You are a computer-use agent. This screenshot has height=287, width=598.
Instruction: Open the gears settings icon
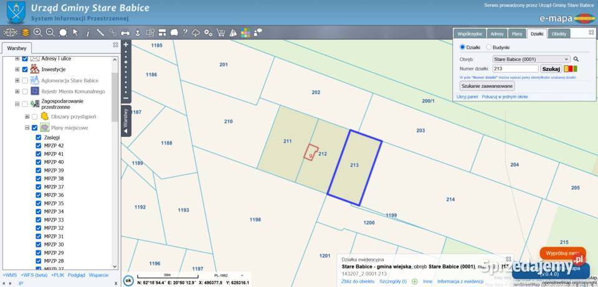click(208, 33)
